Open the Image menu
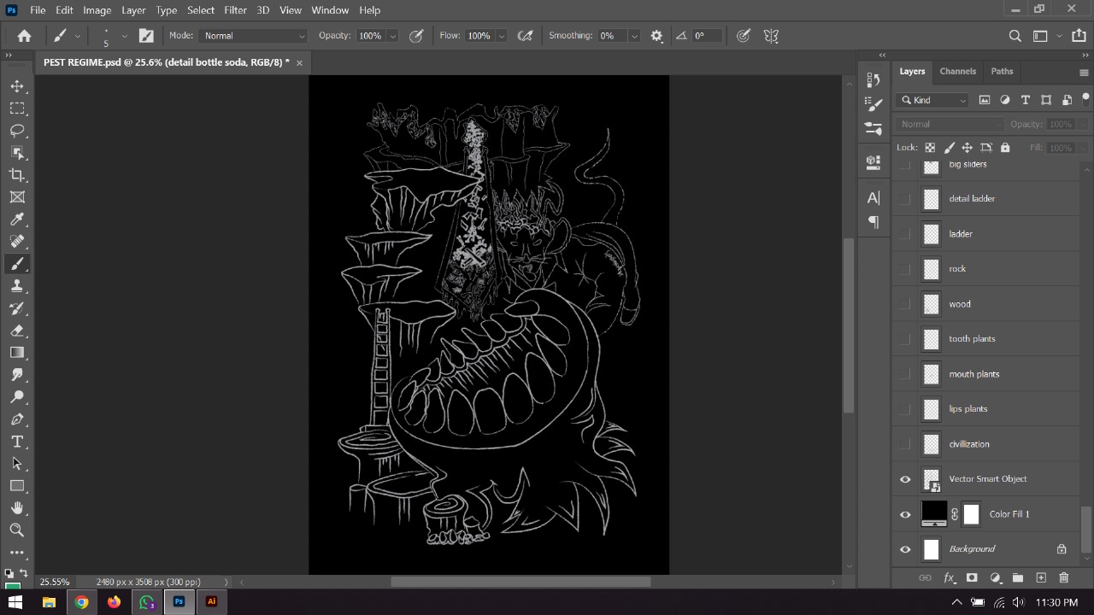The width and height of the screenshot is (1094, 615). click(97, 10)
